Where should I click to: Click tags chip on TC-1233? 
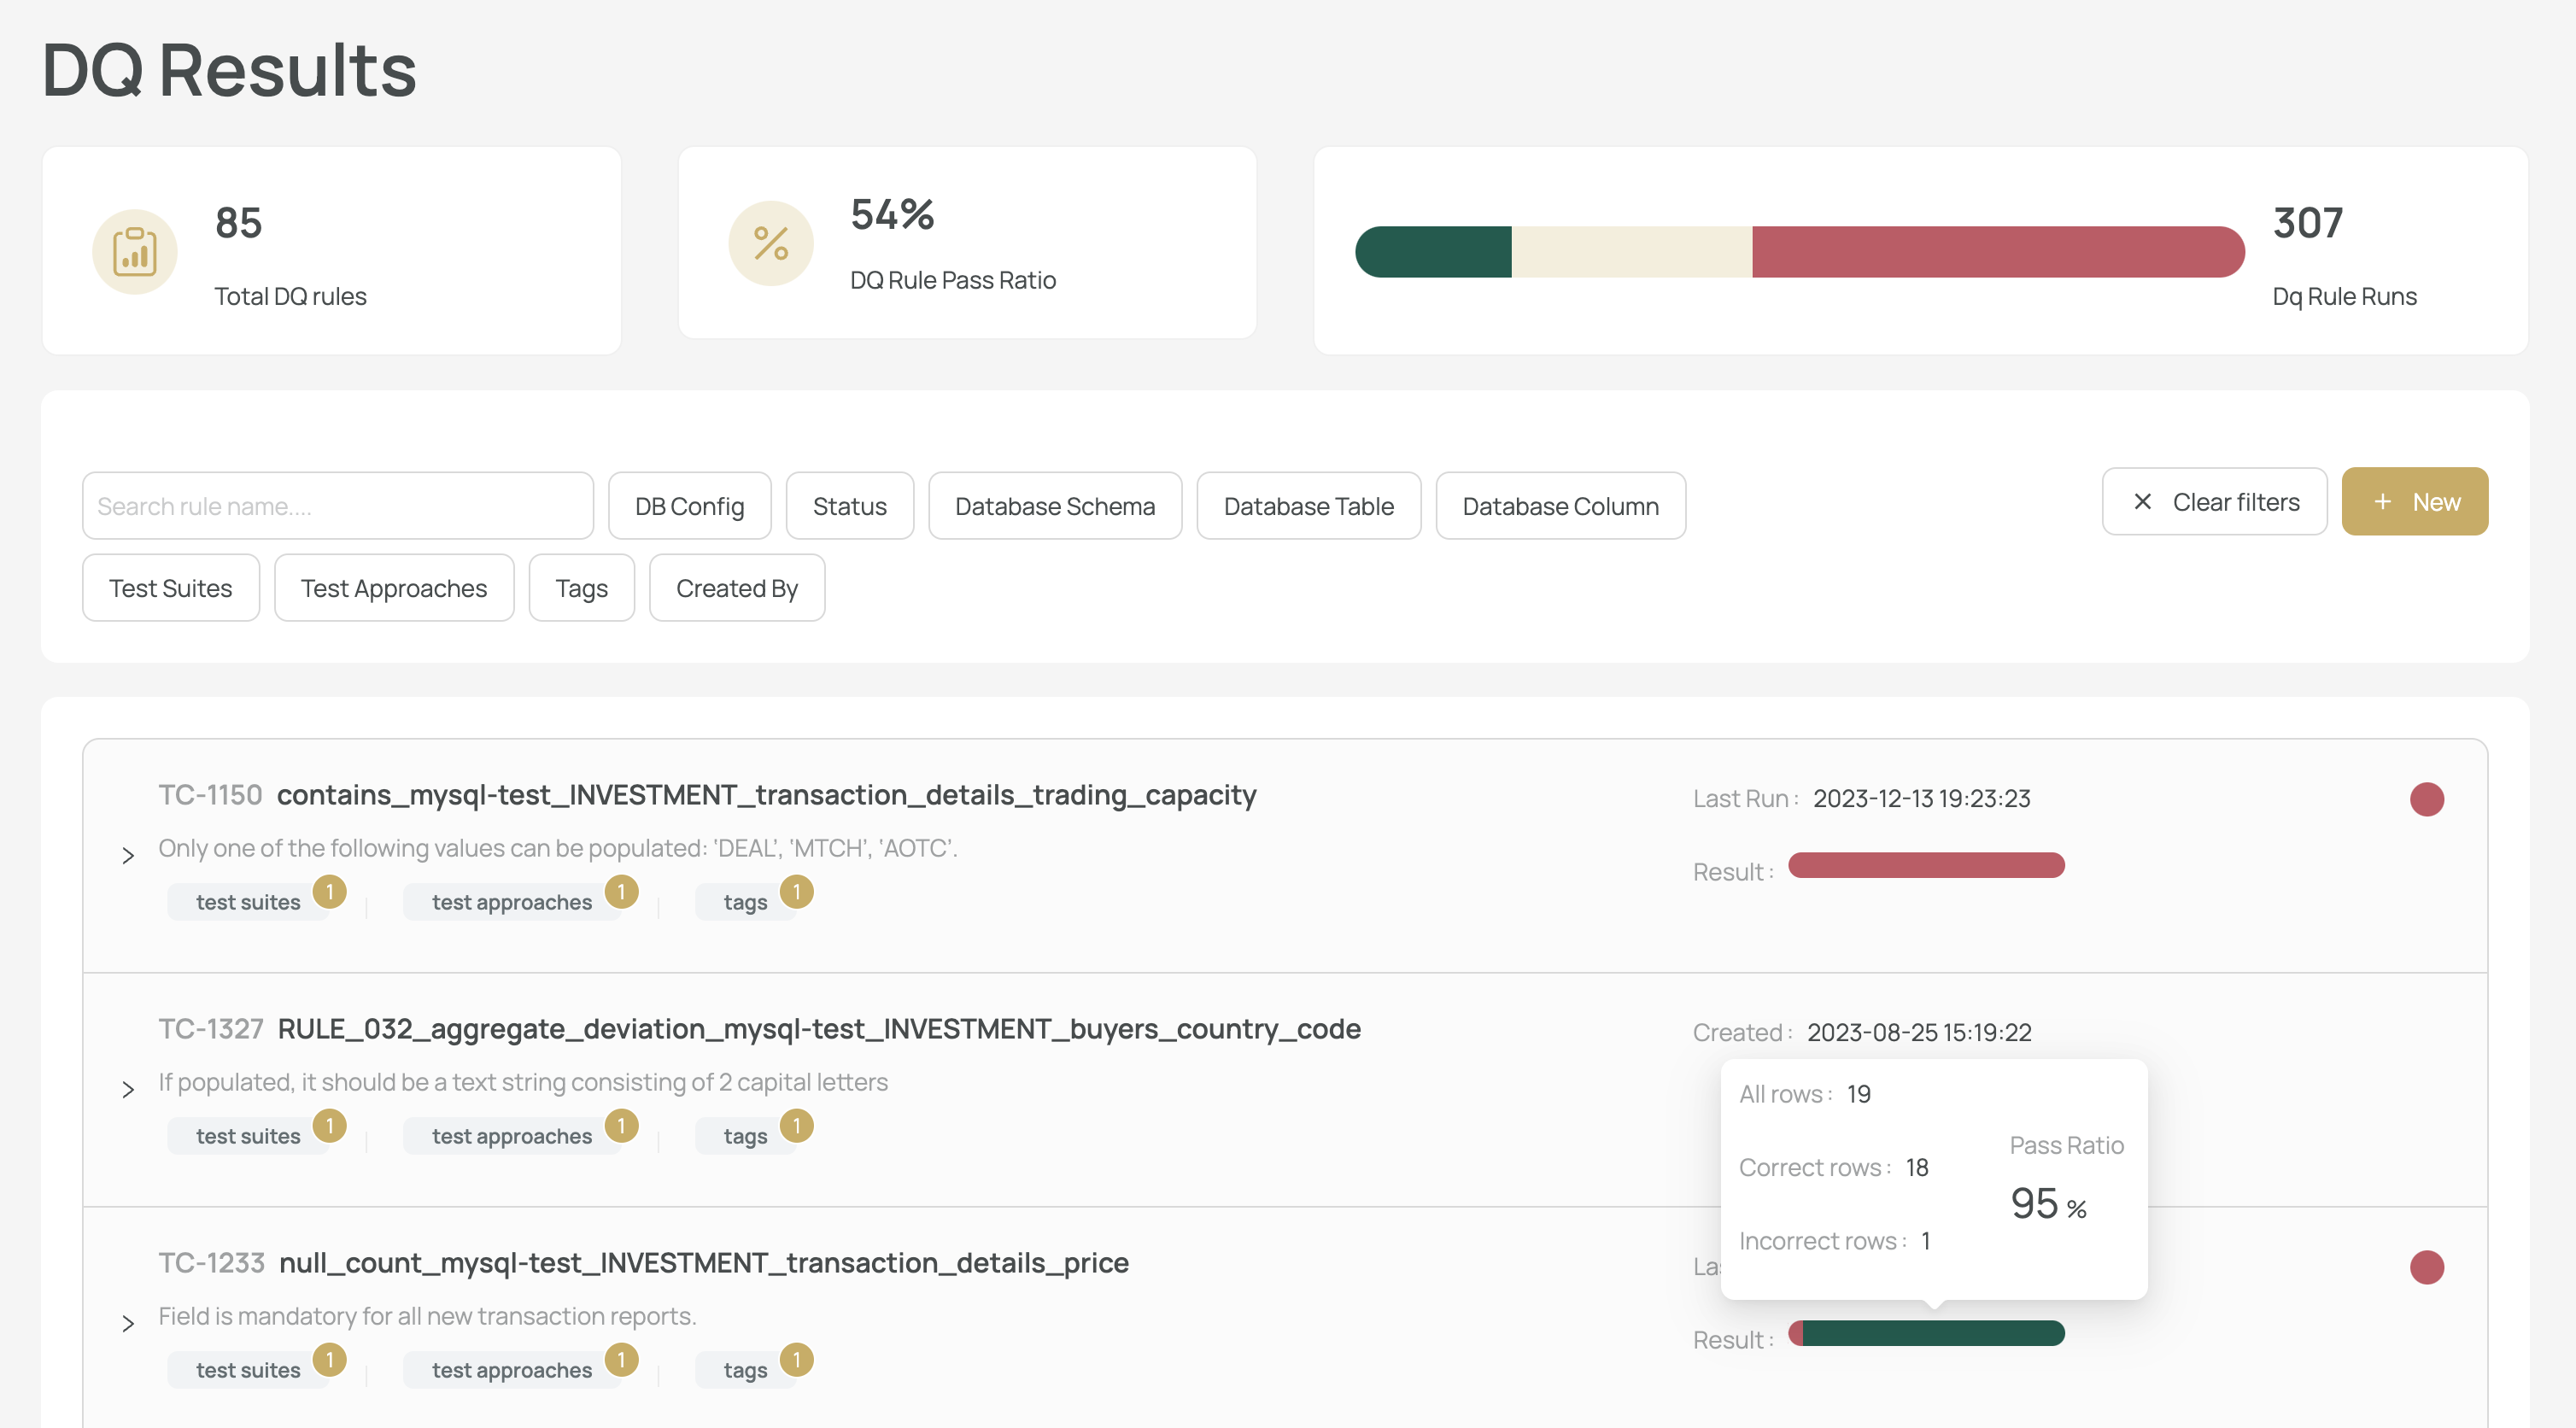coord(745,1370)
